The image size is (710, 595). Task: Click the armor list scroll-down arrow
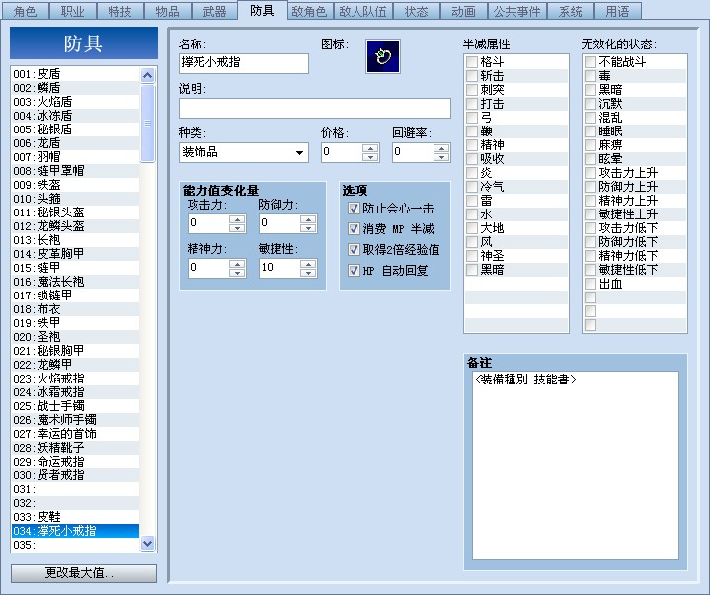tap(147, 543)
